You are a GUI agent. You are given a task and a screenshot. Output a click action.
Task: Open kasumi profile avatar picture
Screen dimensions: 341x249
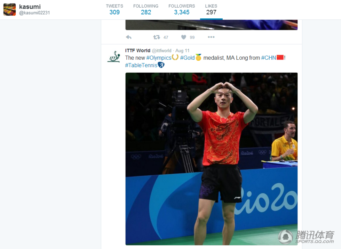10,10
